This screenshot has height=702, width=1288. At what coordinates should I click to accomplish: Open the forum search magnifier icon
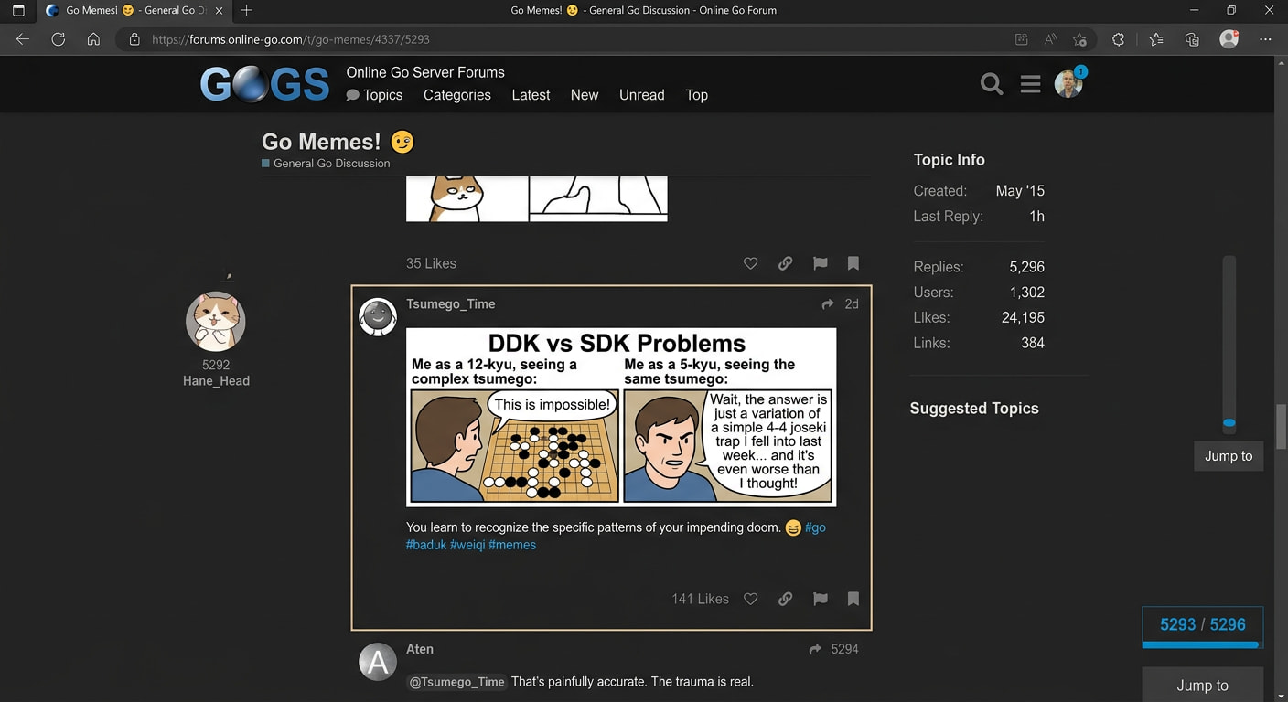coord(992,85)
